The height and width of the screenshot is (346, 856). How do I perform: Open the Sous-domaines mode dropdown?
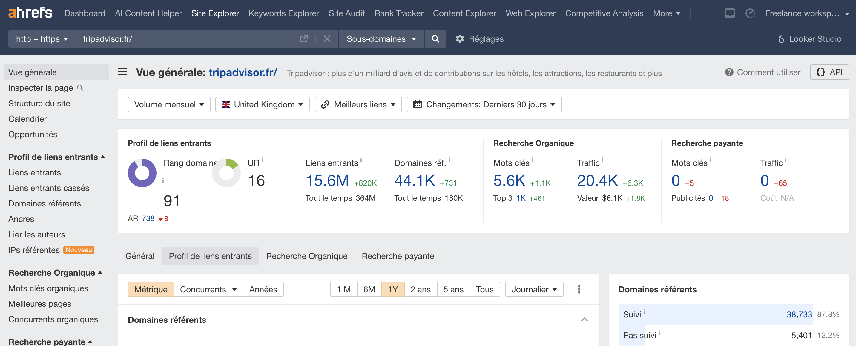click(x=381, y=39)
